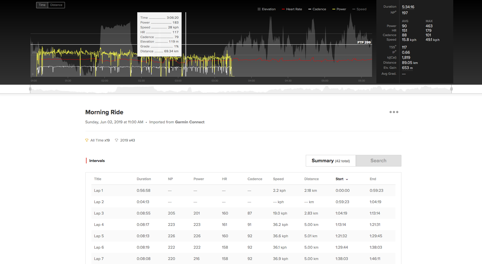
Task: Sort intervals by End column
Action: coord(373,179)
